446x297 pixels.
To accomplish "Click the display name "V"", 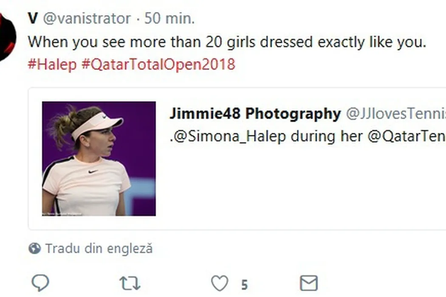I will click(33, 19).
